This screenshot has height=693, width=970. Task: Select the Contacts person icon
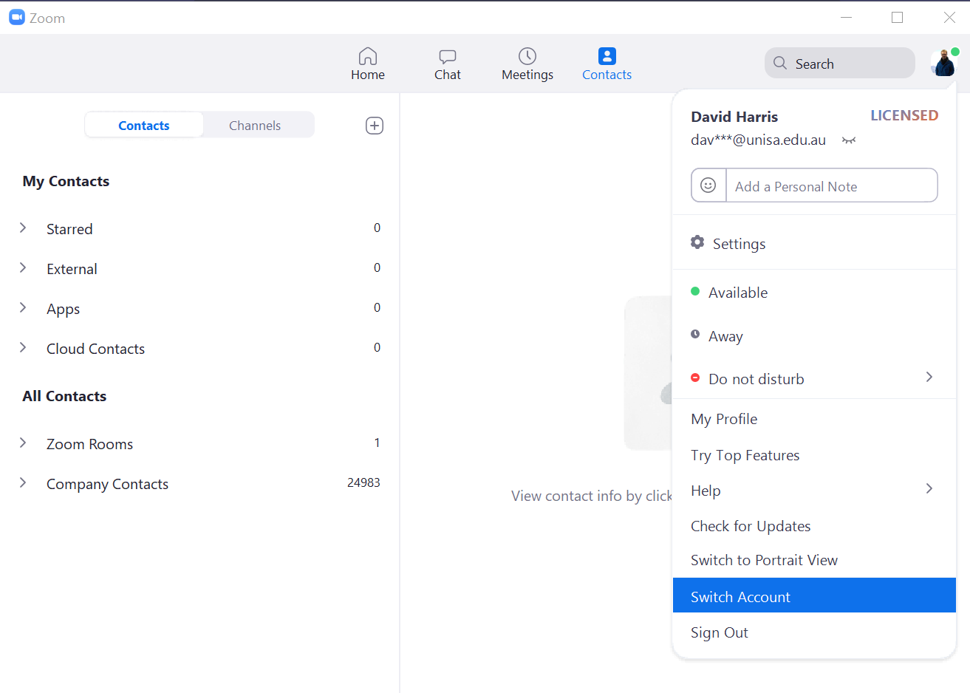607,56
